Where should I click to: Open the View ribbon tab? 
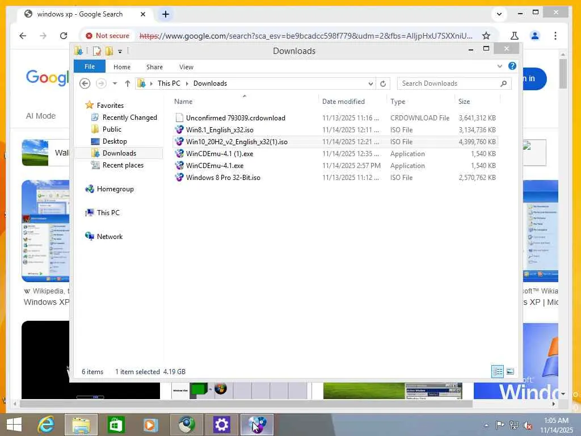186,67
